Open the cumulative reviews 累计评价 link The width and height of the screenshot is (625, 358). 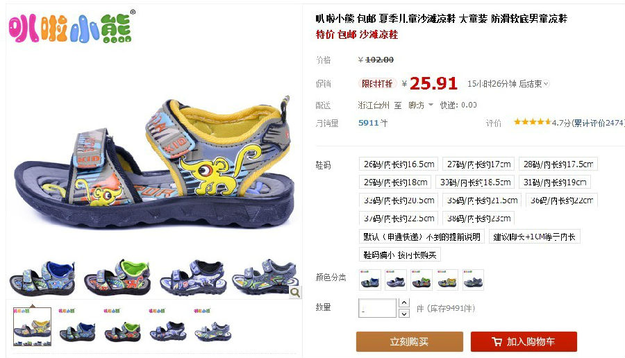(598, 123)
